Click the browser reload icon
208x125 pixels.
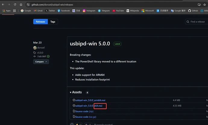pyautogui.click(x=15, y=5)
